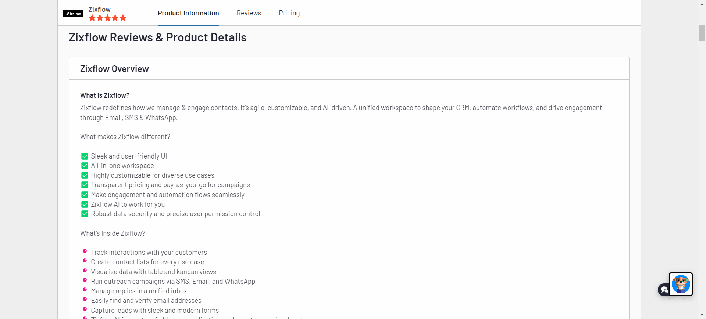
Task: Click the first red rating star
Action: coord(92,18)
